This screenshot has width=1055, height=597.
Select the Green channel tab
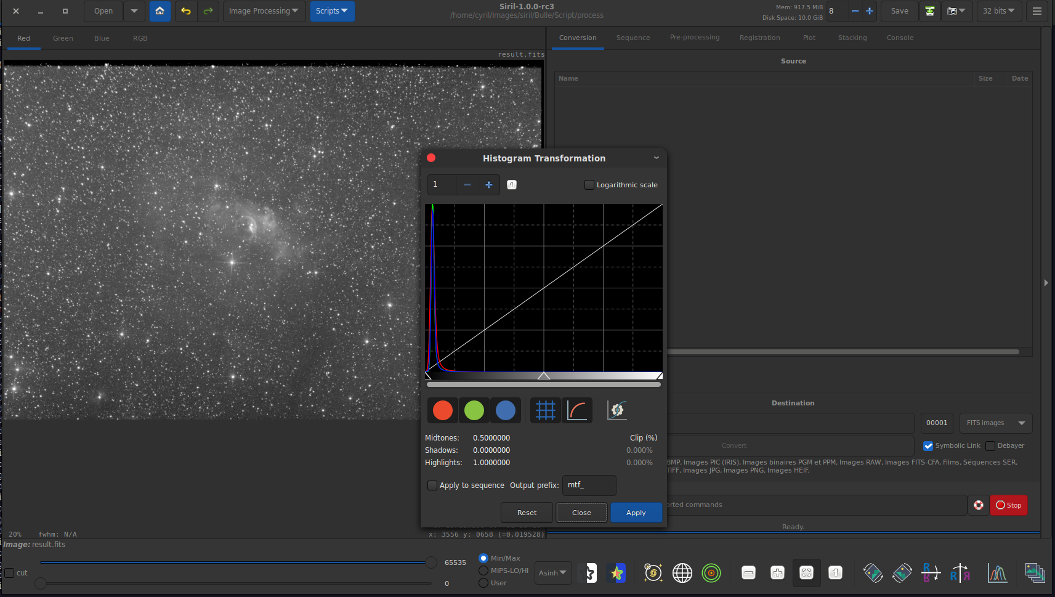63,38
